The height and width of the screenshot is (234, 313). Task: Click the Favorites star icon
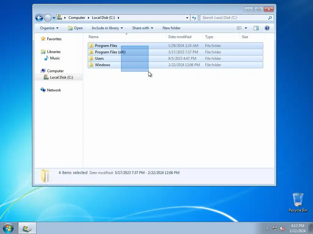(x=43, y=39)
